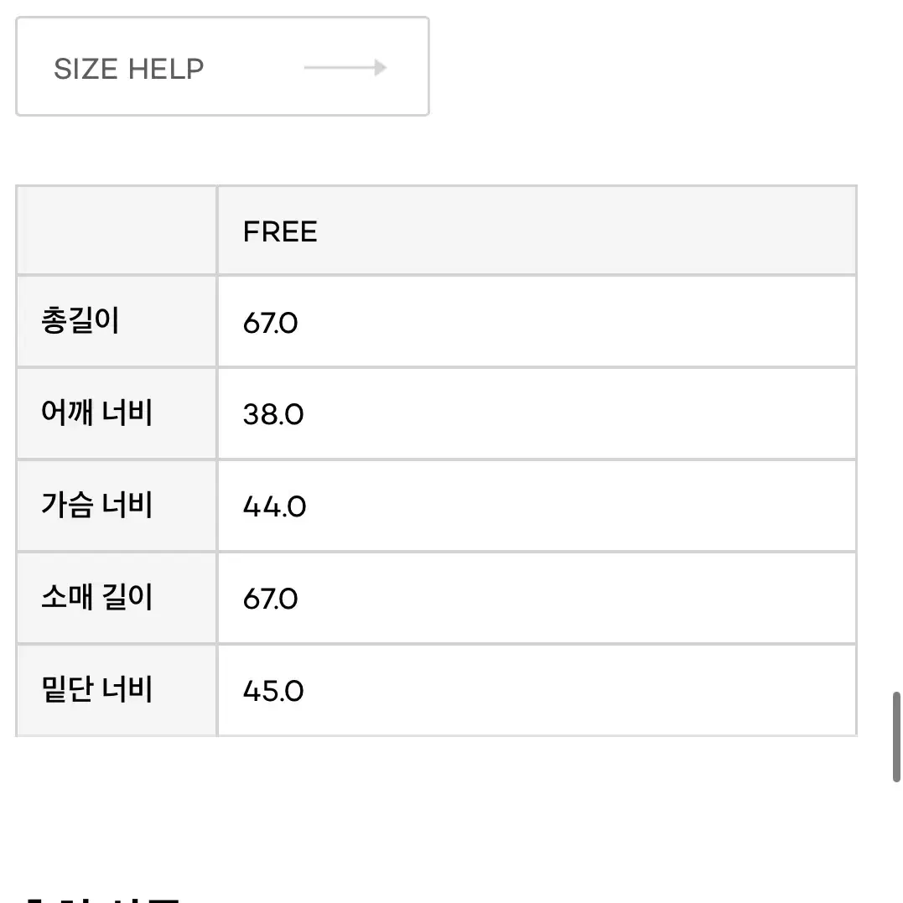Click the vertical scrollbar thumb
The width and height of the screenshot is (903, 903).
tap(896, 737)
